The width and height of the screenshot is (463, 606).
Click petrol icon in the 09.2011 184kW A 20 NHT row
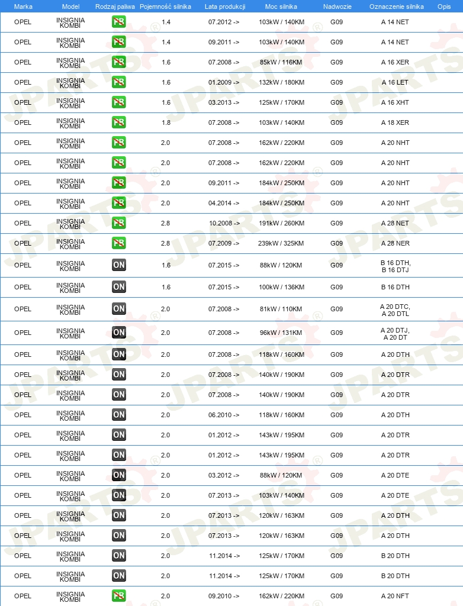point(119,183)
